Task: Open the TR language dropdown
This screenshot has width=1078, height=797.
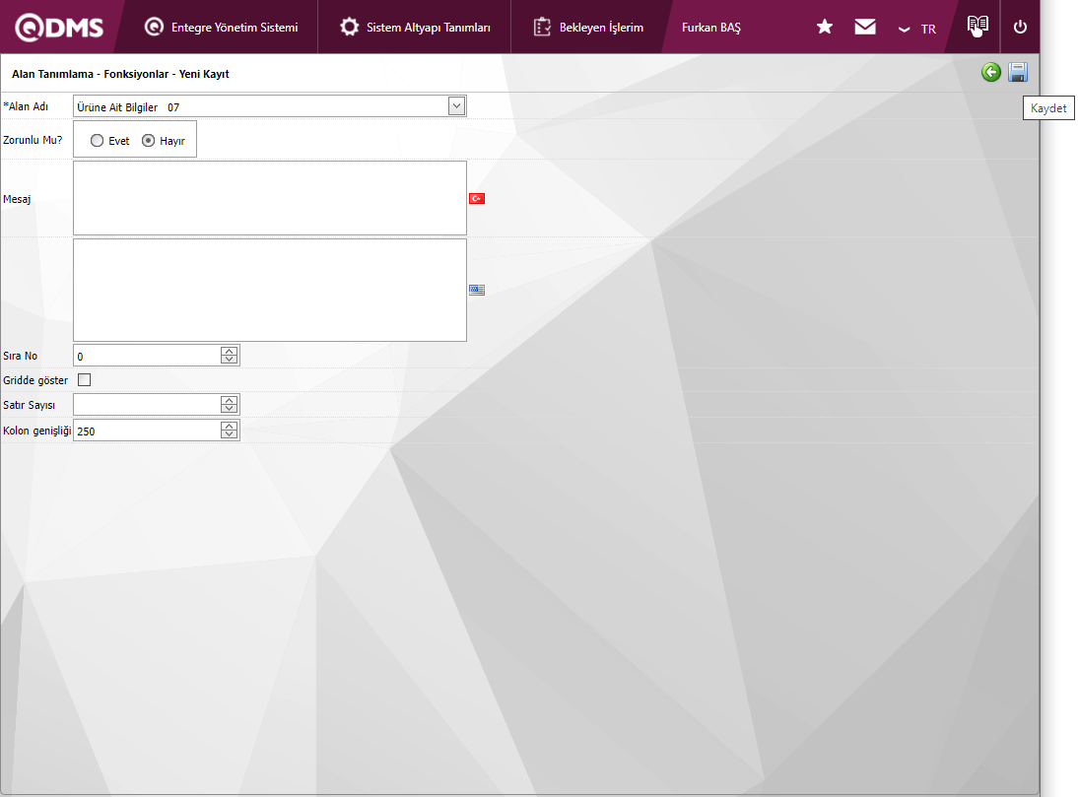Action: tap(917, 29)
